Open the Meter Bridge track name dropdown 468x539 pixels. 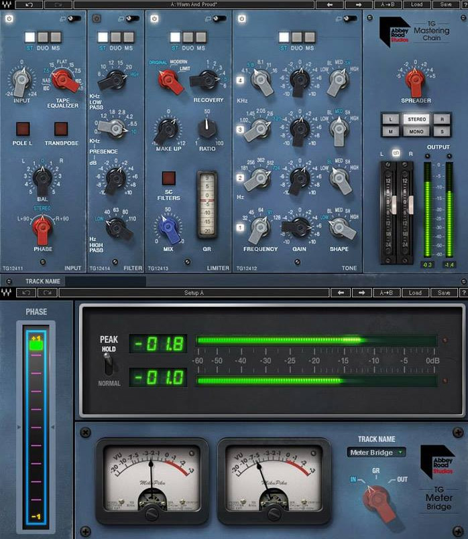click(x=376, y=453)
